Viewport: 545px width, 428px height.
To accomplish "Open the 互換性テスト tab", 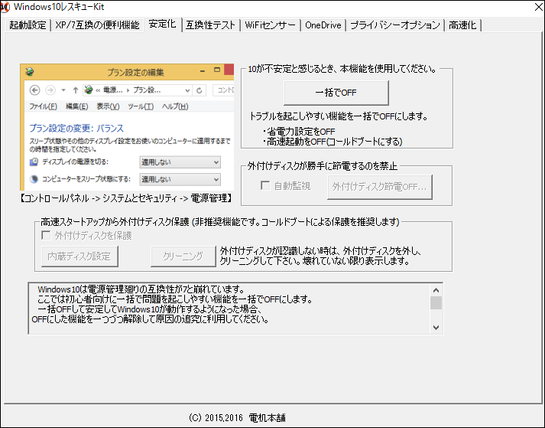I will [x=211, y=25].
